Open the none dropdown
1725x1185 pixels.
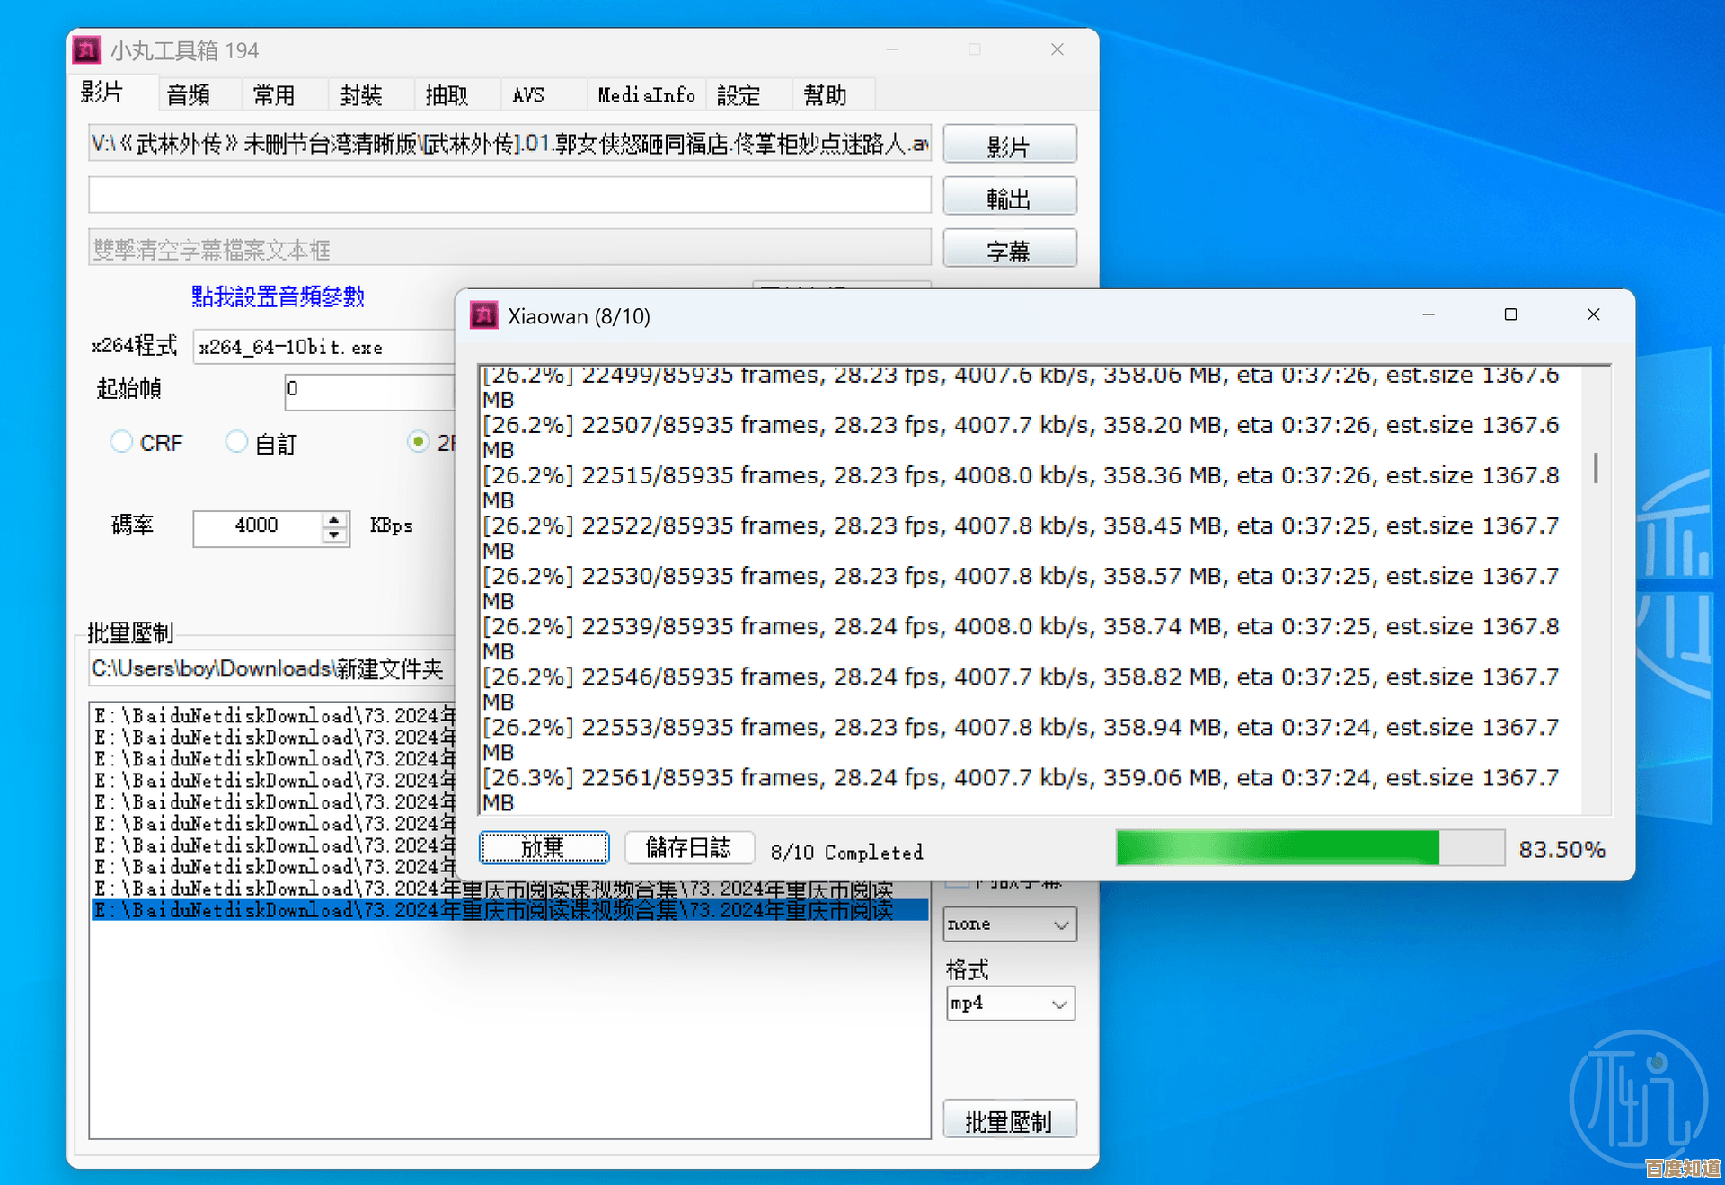click(1009, 924)
